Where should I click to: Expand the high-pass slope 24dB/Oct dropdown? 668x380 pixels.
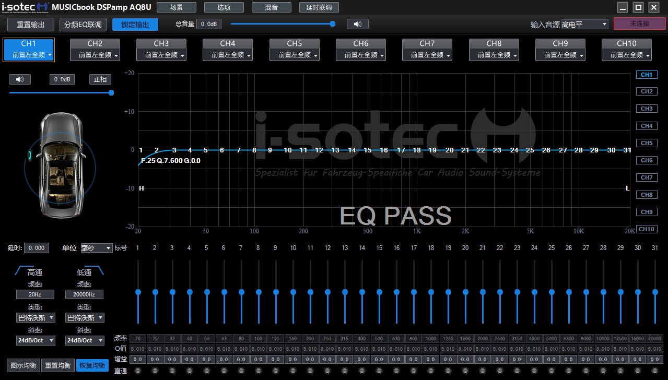tap(36, 340)
